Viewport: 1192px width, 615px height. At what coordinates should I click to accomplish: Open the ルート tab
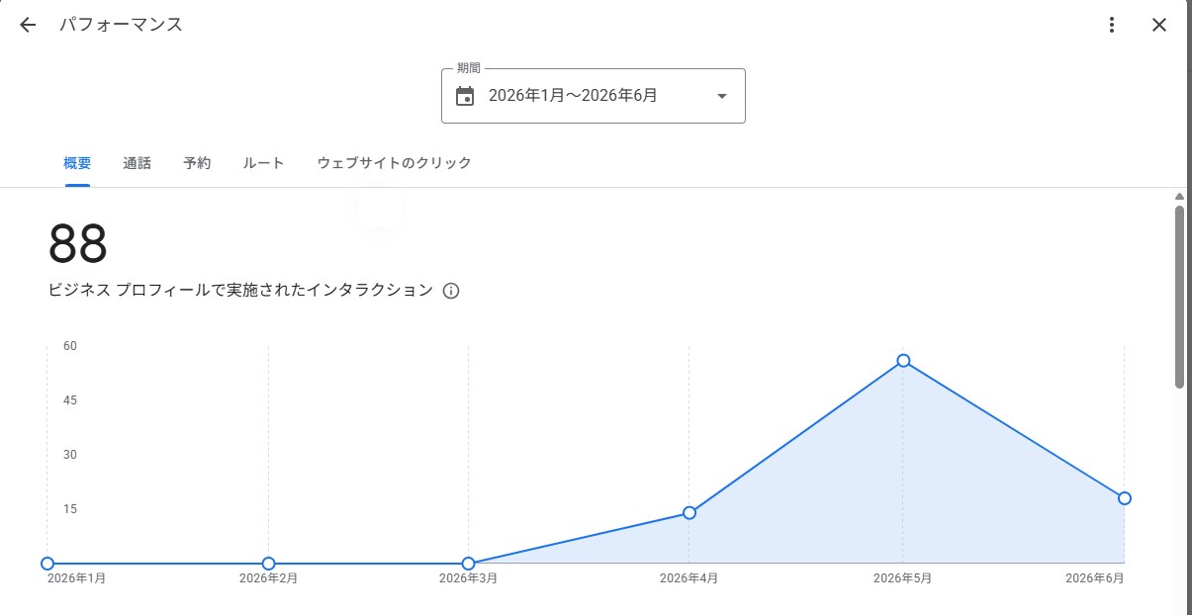264,163
